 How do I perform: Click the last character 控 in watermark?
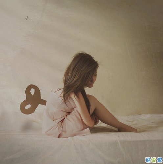(160, 160)
